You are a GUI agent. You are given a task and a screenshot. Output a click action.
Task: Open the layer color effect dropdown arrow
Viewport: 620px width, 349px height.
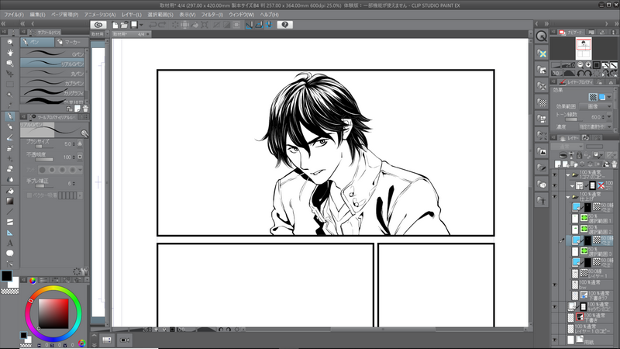click(609, 97)
